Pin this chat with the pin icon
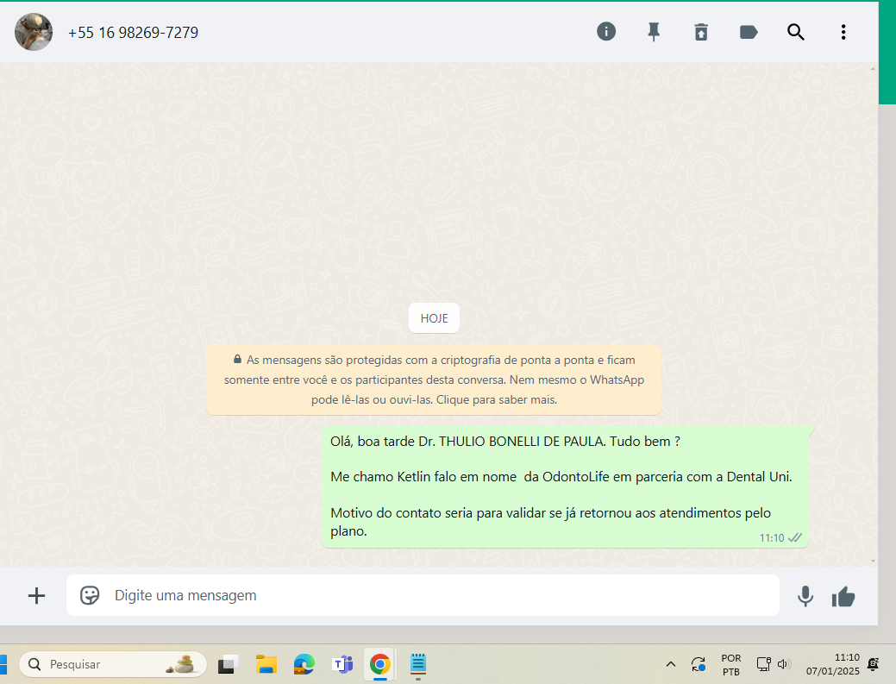Image resolution: width=896 pixels, height=684 pixels. (654, 32)
